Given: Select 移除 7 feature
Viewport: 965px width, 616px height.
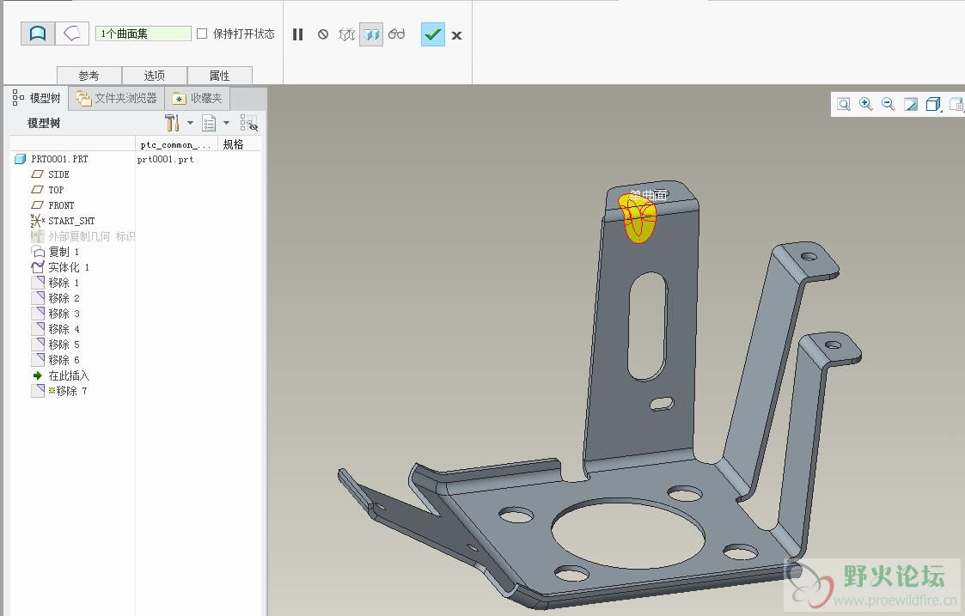Looking at the screenshot, I should click(68, 391).
